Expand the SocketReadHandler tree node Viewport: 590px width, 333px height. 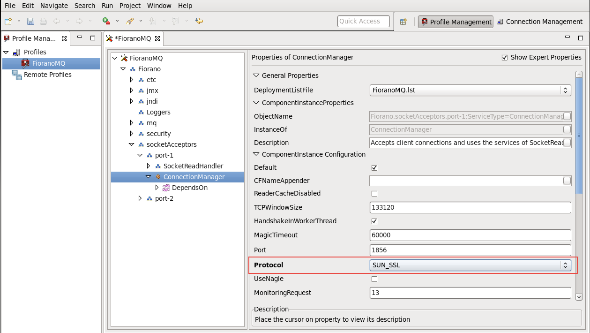pos(149,166)
